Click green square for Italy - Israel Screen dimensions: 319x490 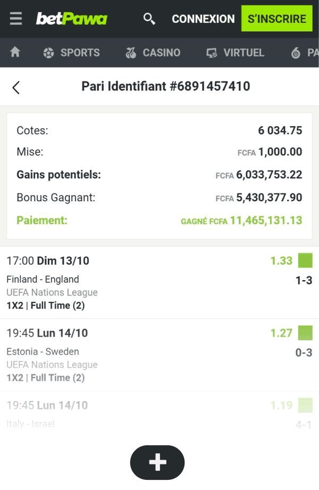(305, 405)
